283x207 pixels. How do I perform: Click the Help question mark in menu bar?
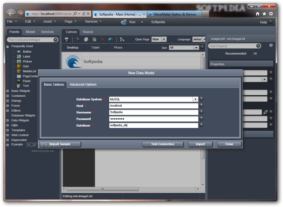point(270,22)
